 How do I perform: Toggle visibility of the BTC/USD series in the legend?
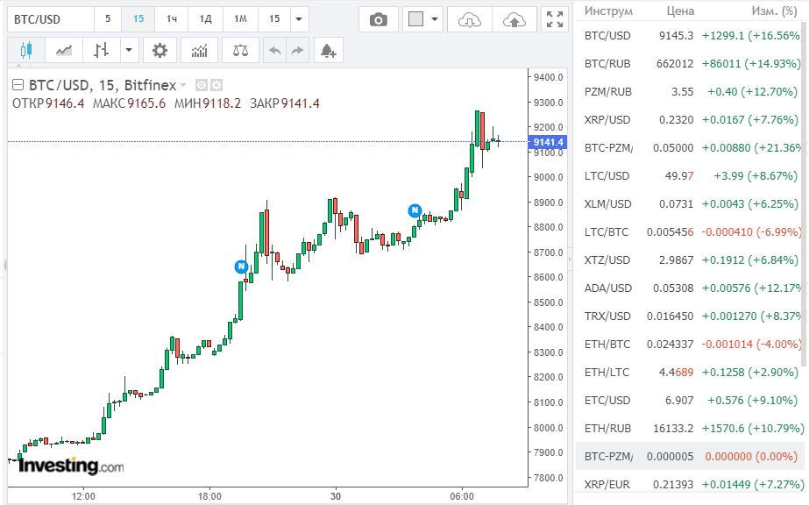click(201, 85)
